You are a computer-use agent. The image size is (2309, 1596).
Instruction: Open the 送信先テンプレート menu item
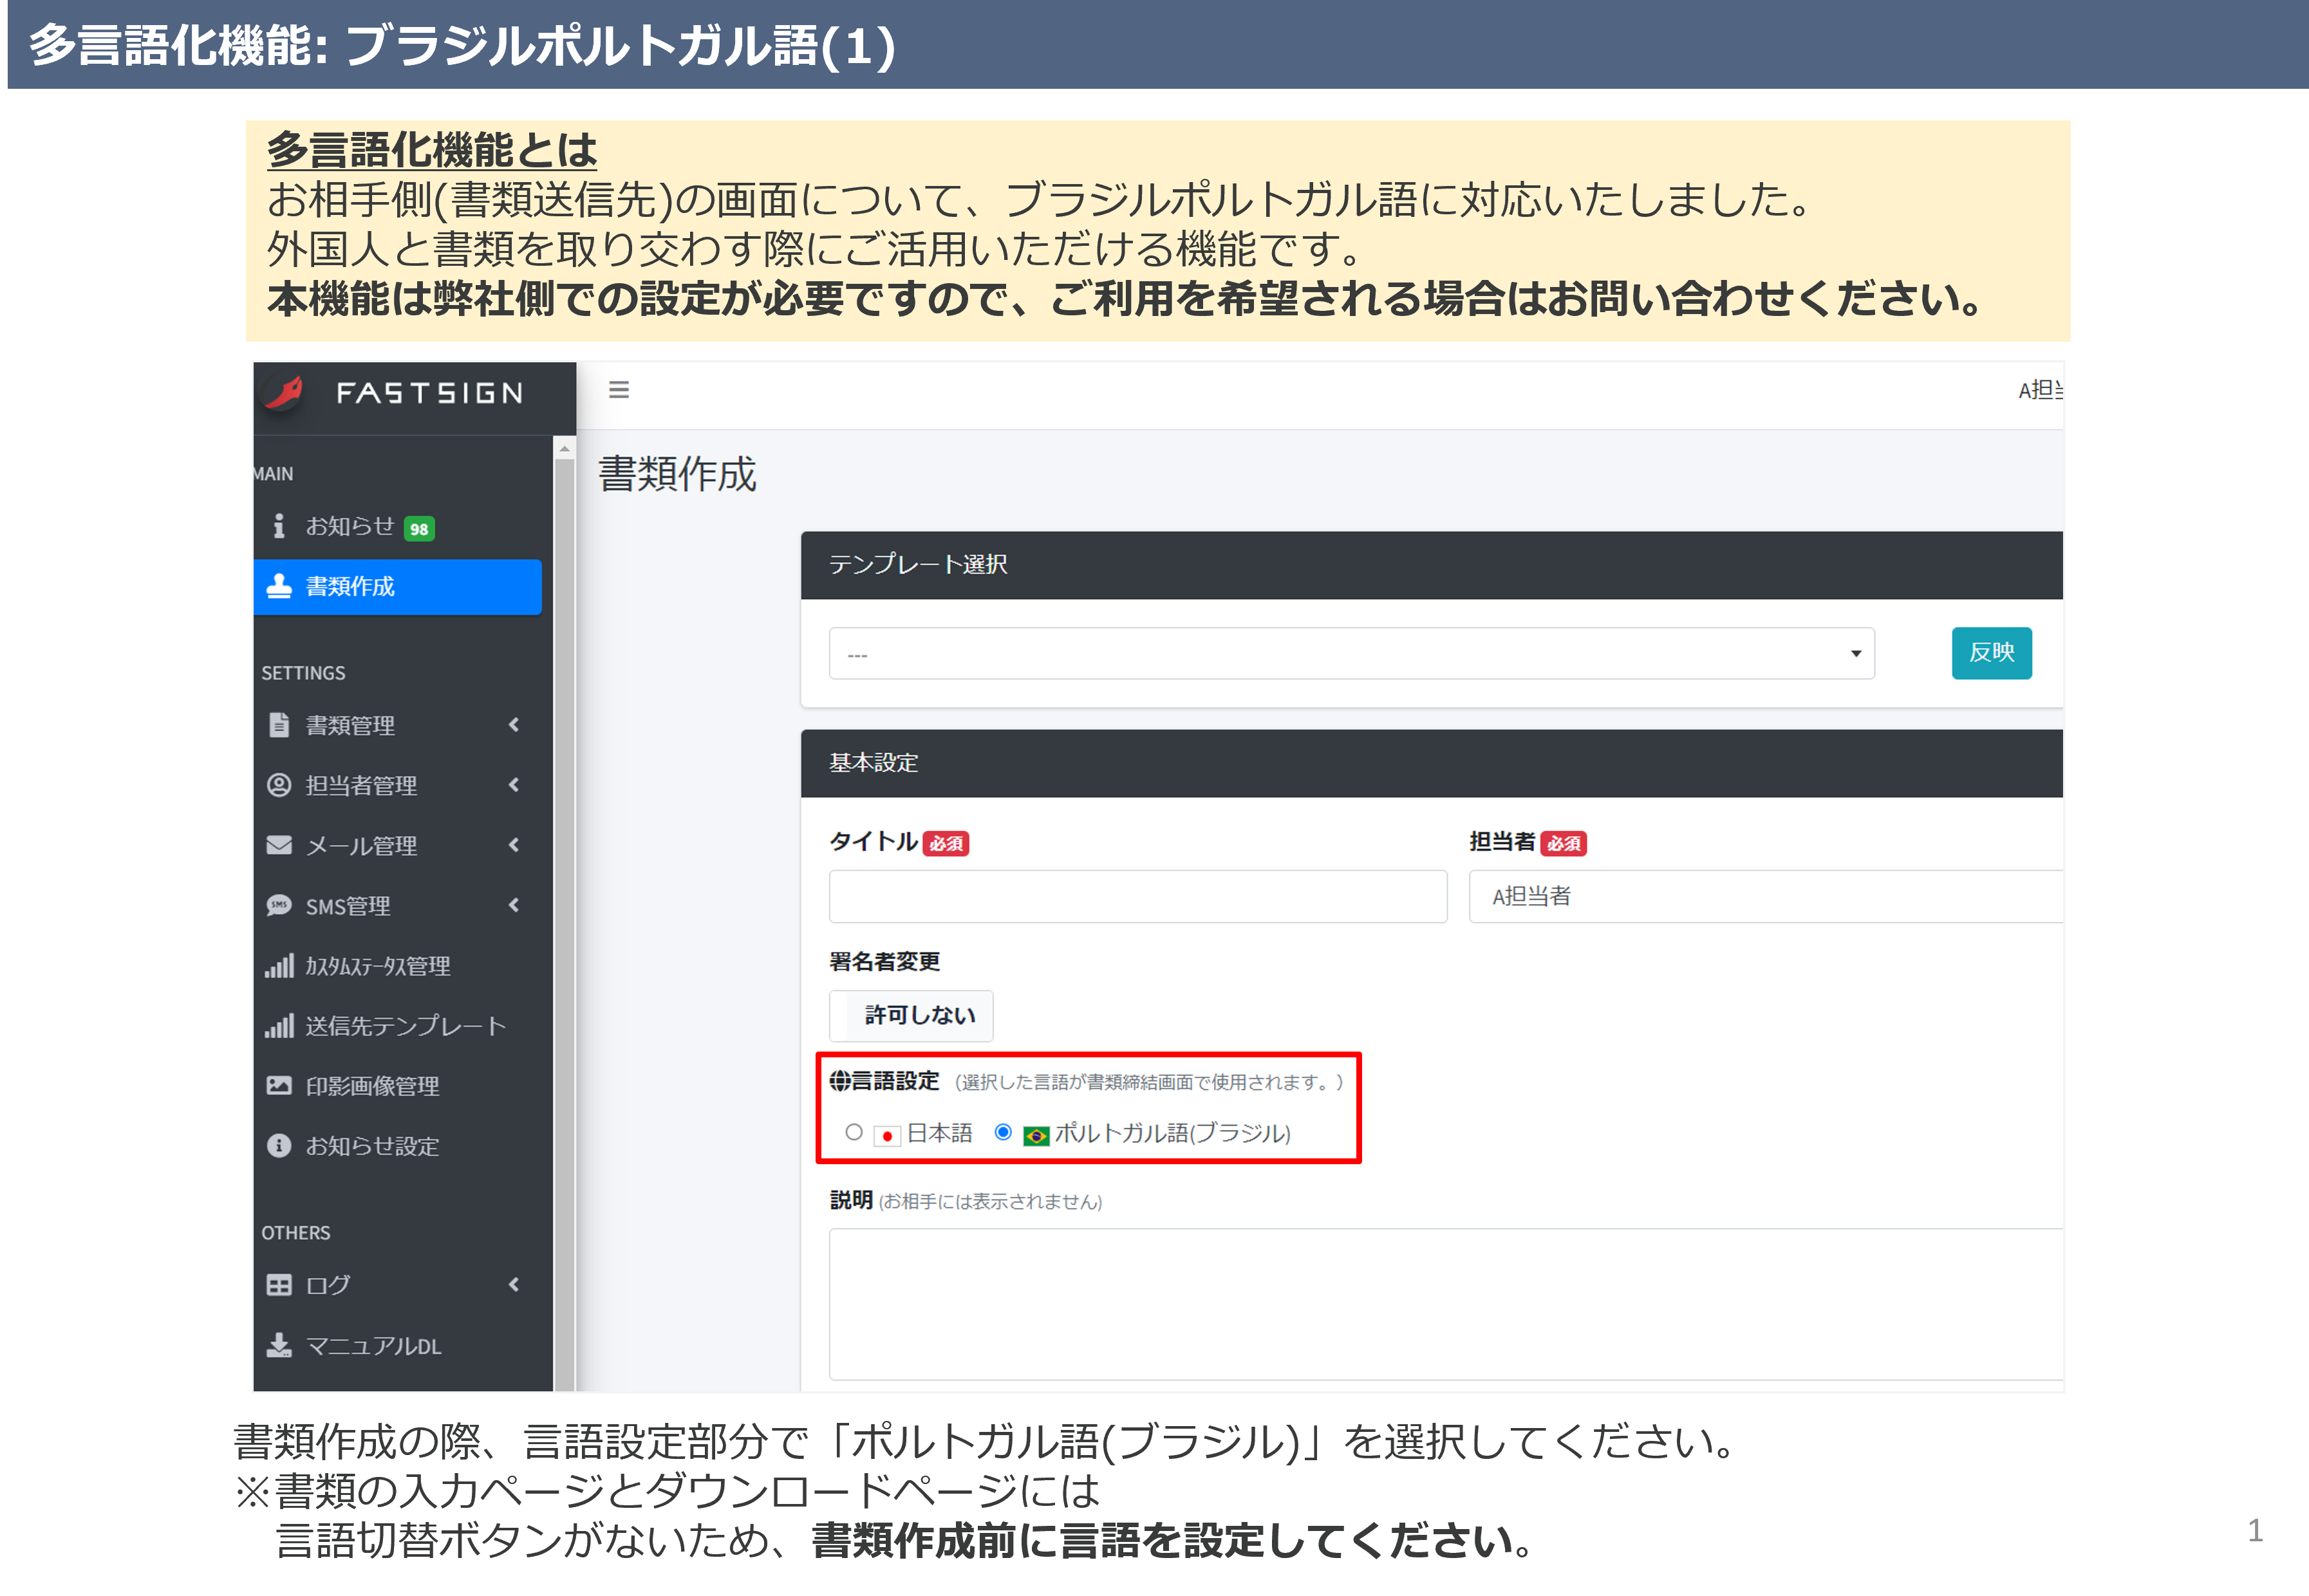point(405,1026)
